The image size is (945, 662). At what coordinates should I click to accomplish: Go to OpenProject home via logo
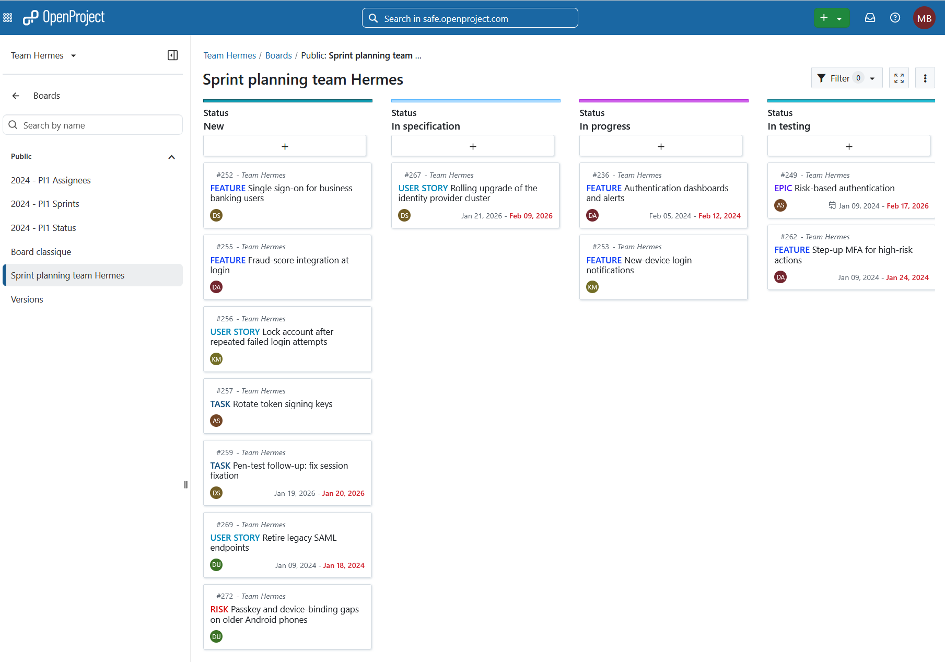point(64,18)
